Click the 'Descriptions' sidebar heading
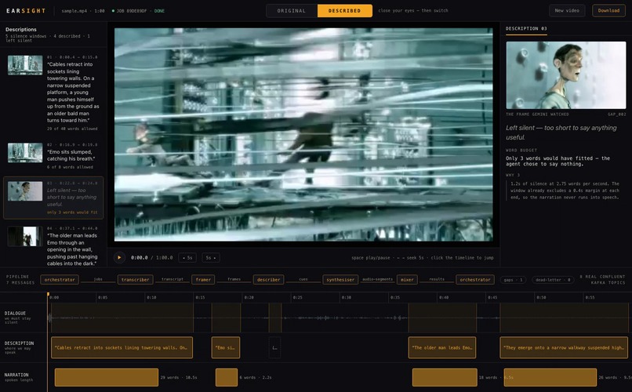The height and width of the screenshot is (392, 632). [x=21, y=30]
